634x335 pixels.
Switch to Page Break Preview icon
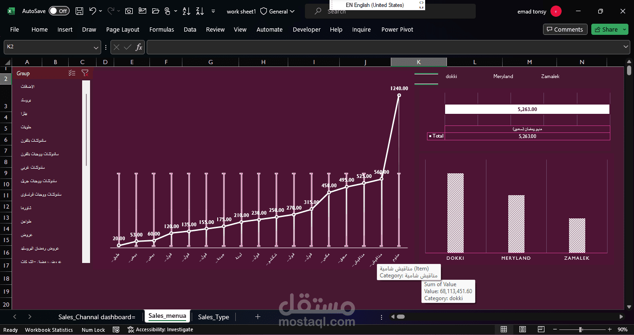(542, 329)
